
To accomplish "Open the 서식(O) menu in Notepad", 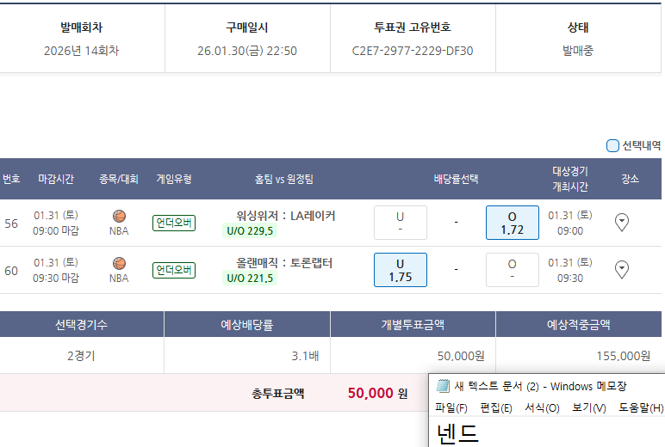I will pyautogui.click(x=542, y=407).
